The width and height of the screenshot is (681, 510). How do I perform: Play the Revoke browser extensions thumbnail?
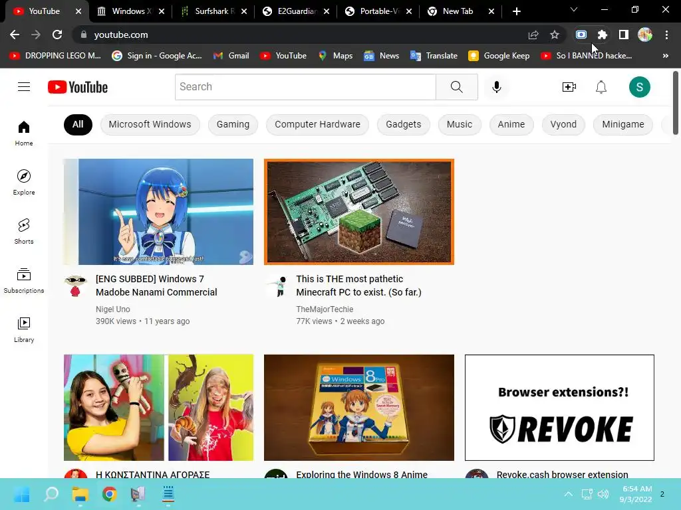(x=559, y=408)
